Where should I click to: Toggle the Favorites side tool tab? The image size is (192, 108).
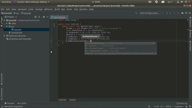click(1, 79)
